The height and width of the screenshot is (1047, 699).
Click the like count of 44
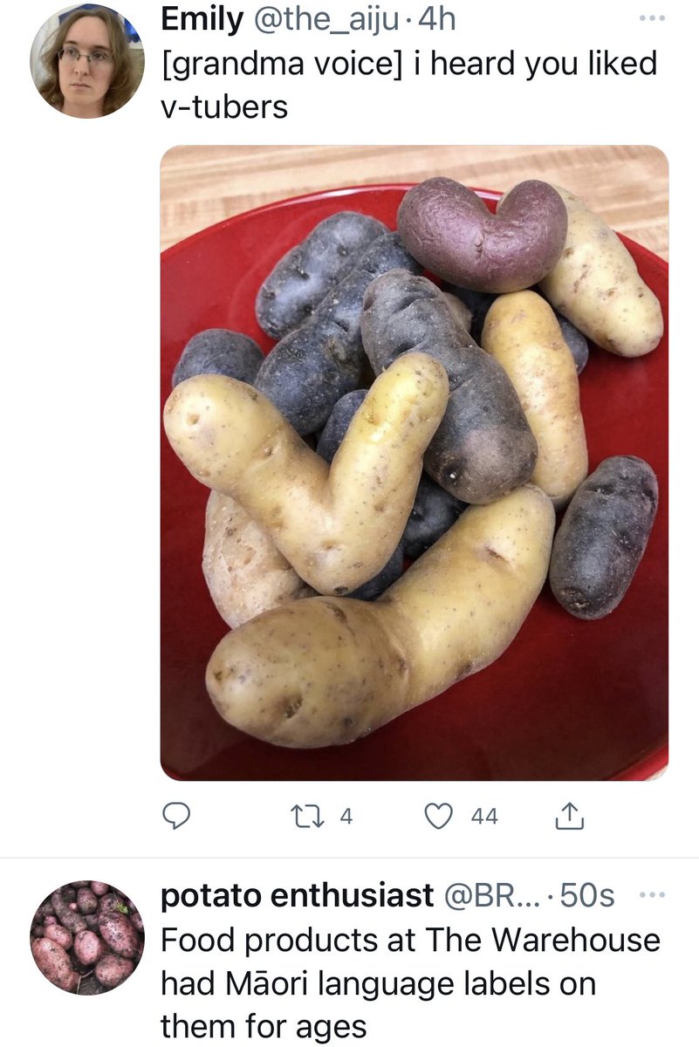coord(483,816)
